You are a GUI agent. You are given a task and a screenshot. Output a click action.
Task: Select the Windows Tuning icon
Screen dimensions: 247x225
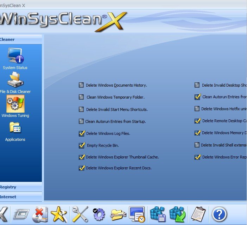click(15, 104)
